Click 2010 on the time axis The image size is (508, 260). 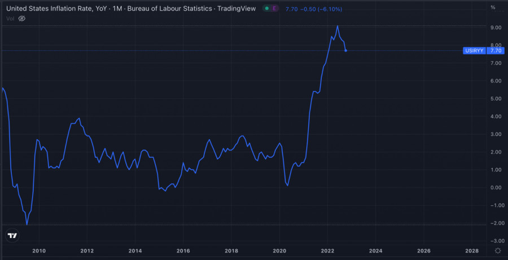pyautogui.click(x=39, y=251)
